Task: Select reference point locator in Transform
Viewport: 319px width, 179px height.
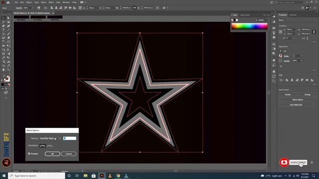Action: [281, 32]
